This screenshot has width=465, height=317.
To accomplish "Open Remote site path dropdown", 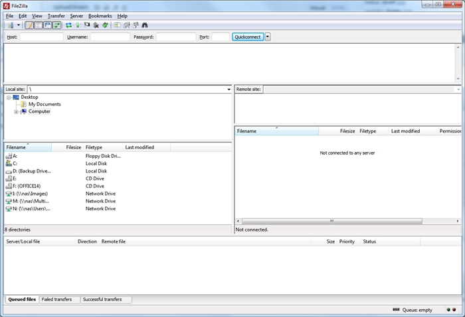I will 458,90.
